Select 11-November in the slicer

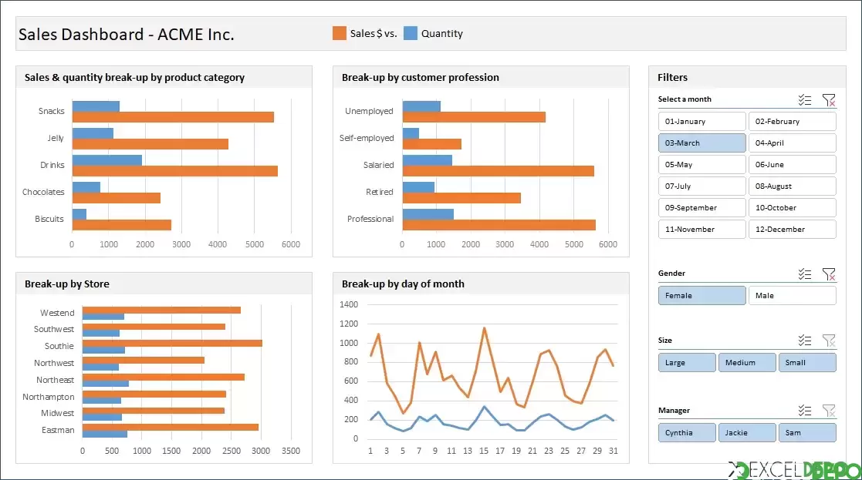702,230
